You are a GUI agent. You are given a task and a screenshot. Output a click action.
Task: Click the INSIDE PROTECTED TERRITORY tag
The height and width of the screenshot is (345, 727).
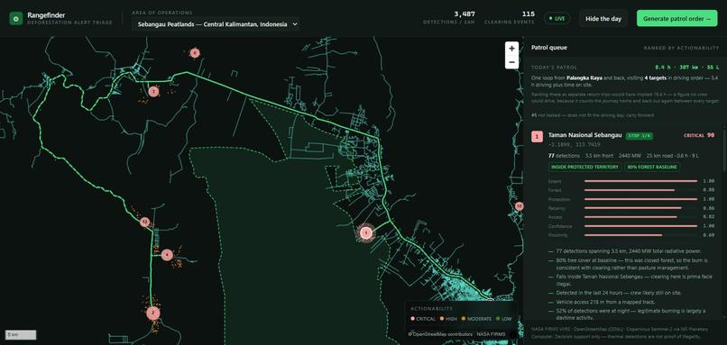tap(585, 167)
